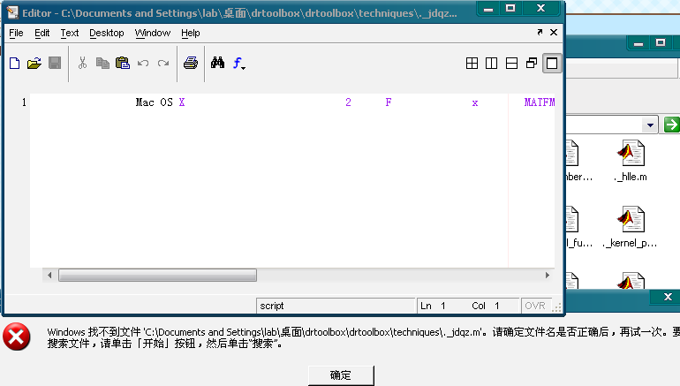Viewport: 680px width, 386px height.
Task: Cut the selection with the scissors icon
Action: pos(82,64)
